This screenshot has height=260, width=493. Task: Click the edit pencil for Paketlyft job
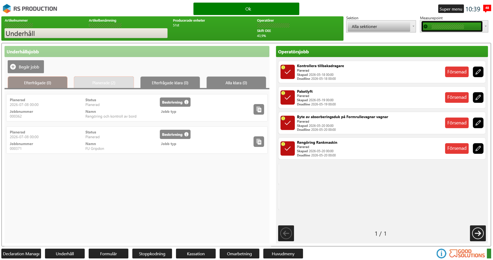tap(478, 97)
